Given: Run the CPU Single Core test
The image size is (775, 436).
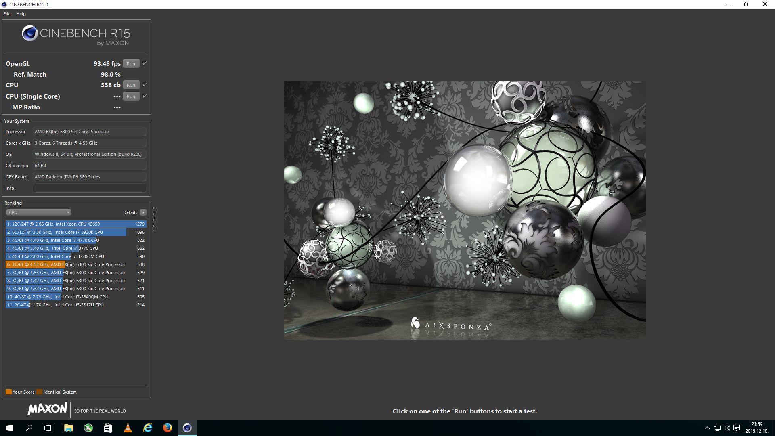Looking at the screenshot, I should (x=131, y=96).
